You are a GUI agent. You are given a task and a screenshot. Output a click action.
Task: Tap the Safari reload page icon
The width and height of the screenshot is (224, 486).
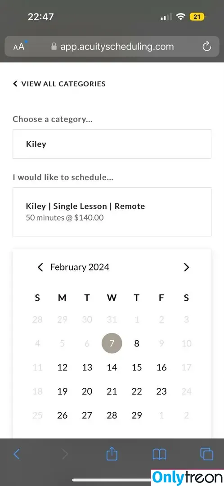pos(206,47)
